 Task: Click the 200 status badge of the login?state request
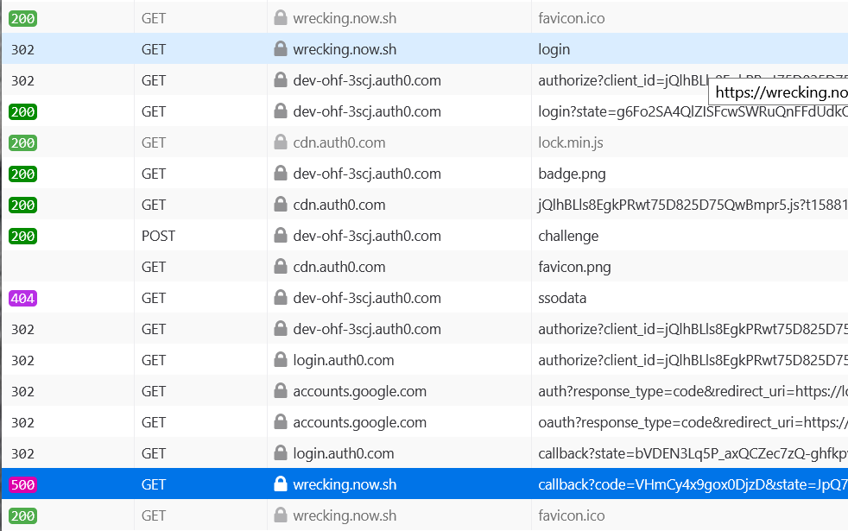(x=22, y=112)
